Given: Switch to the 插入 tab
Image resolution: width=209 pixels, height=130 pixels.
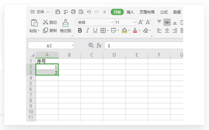Looking at the screenshot, I should point(130,12).
